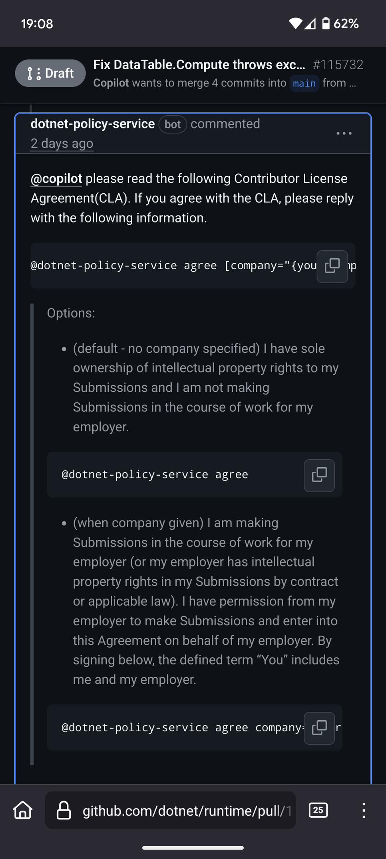Open the comment options three-dot menu

[x=344, y=133]
